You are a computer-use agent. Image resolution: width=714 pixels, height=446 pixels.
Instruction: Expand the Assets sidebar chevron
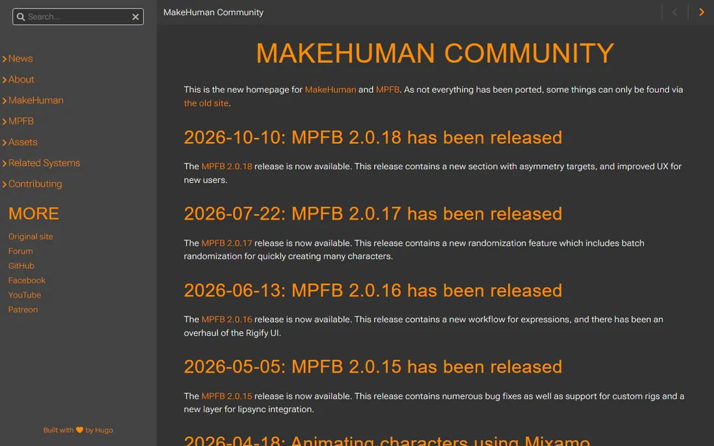4,143
